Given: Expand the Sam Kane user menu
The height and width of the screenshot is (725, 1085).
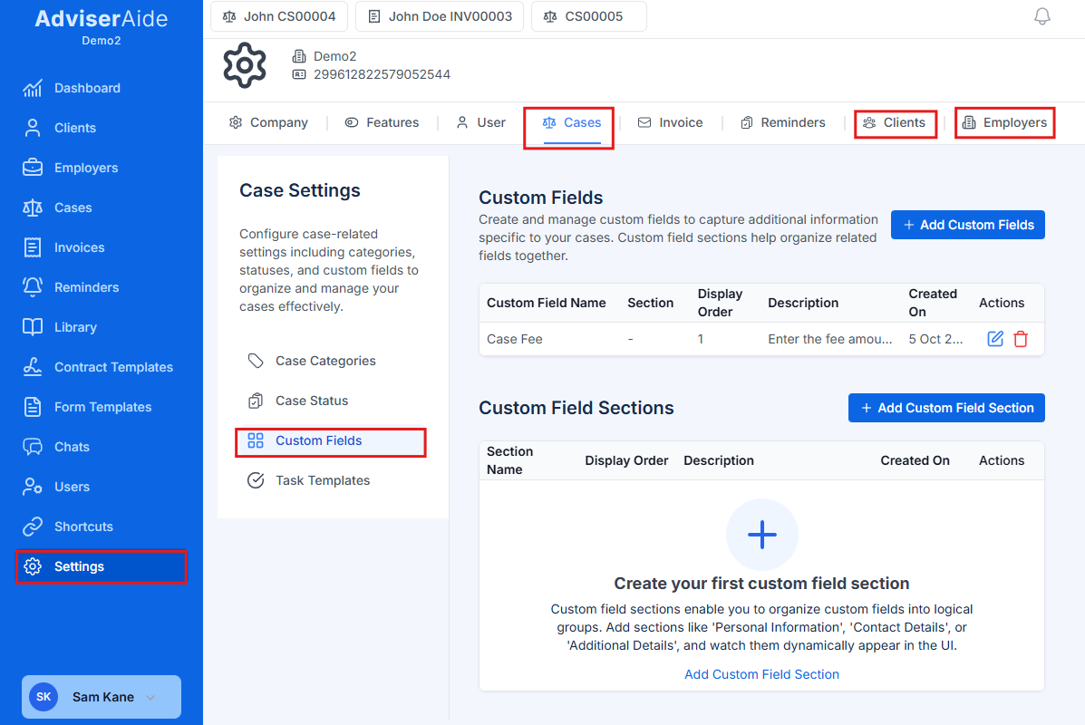Looking at the screenshot, I should [101, 697].
